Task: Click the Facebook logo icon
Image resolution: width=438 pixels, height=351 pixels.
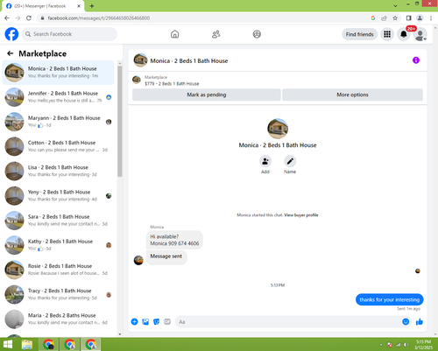Action: 11,34
